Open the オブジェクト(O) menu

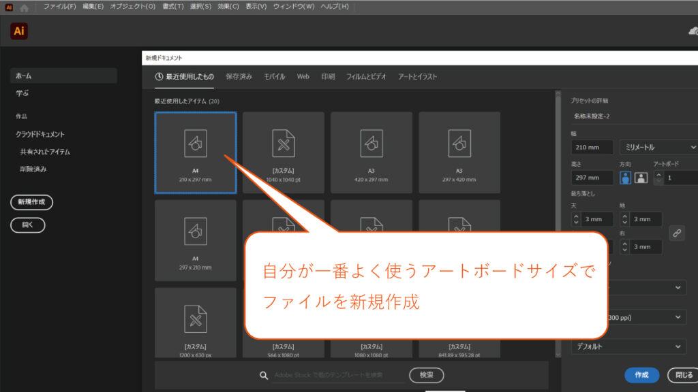[x=133, y=7]
